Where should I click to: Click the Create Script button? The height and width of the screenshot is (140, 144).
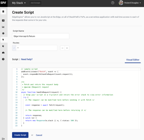click(x=20, y=135)
